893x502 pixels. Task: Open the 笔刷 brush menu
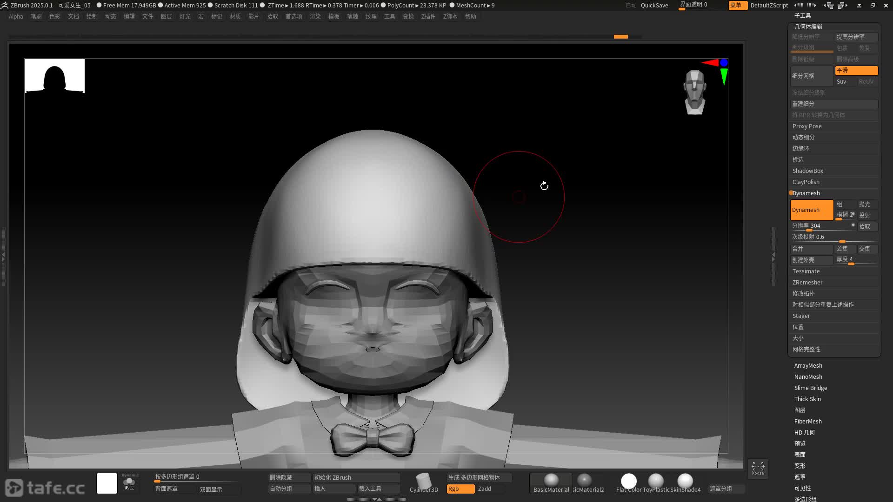point(36,16)
